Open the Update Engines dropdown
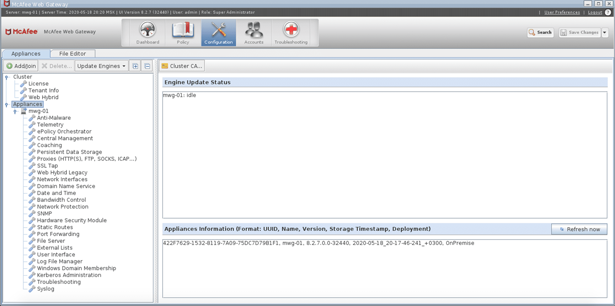 [101, 66]
